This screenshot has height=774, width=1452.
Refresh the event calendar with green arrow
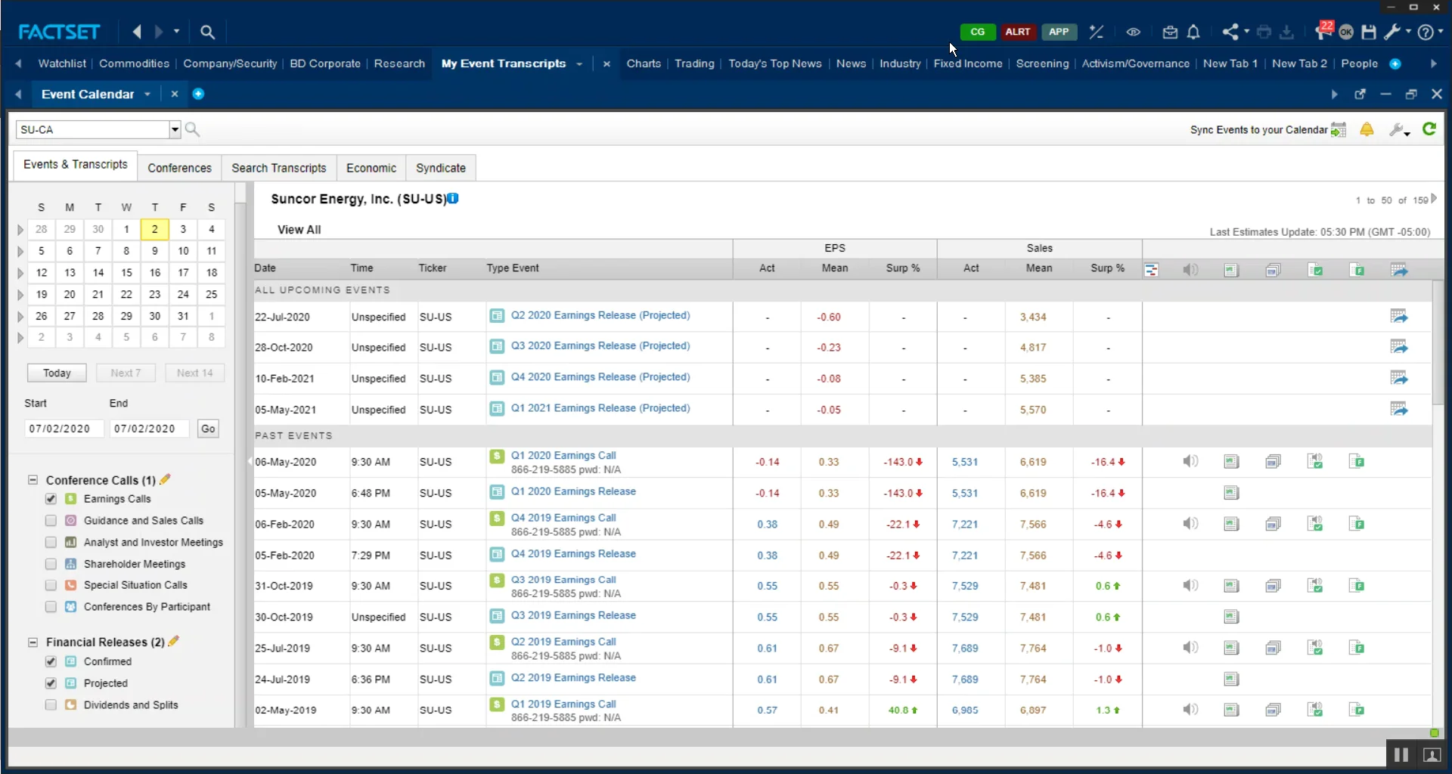coord(1429,129)
